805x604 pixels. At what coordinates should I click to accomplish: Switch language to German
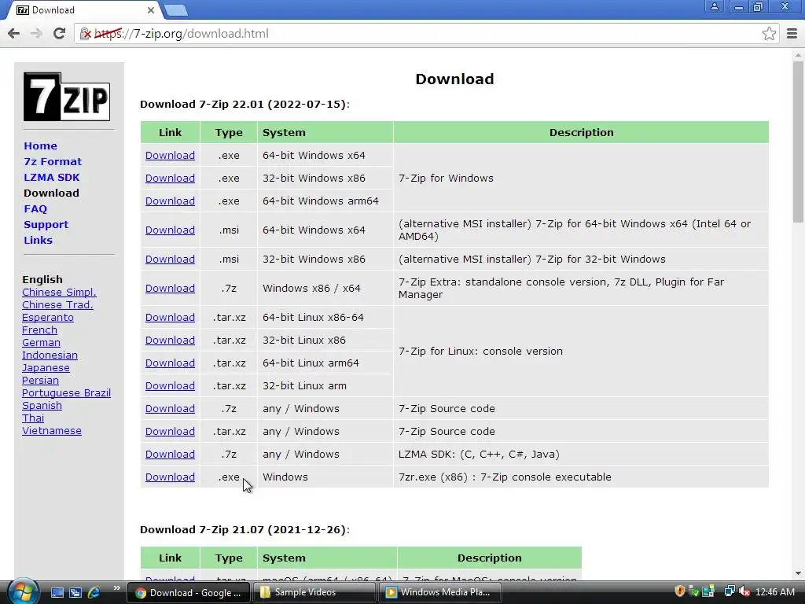pyautogui.click(x=41, y=343)
